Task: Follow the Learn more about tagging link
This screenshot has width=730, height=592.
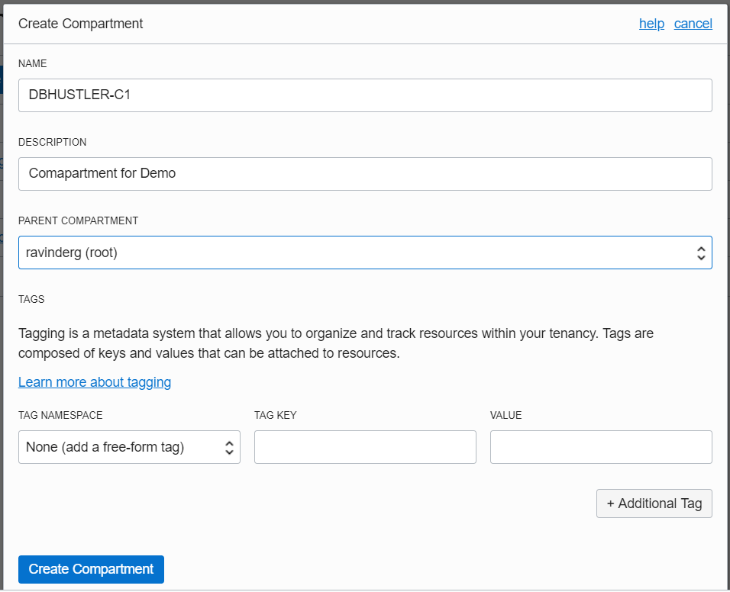Action: tap(95, 382)
